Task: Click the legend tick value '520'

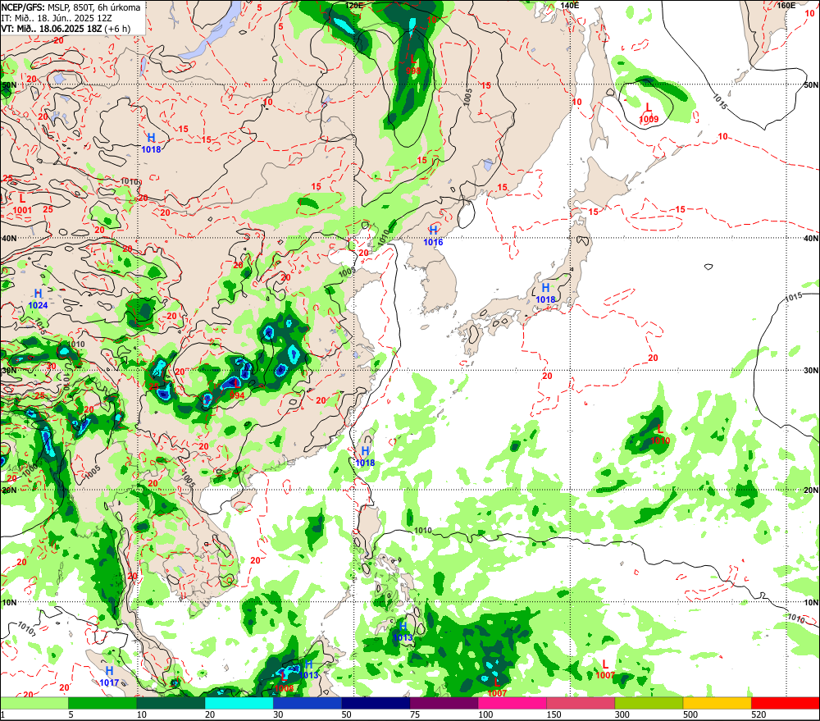Action: coord(758,714)
